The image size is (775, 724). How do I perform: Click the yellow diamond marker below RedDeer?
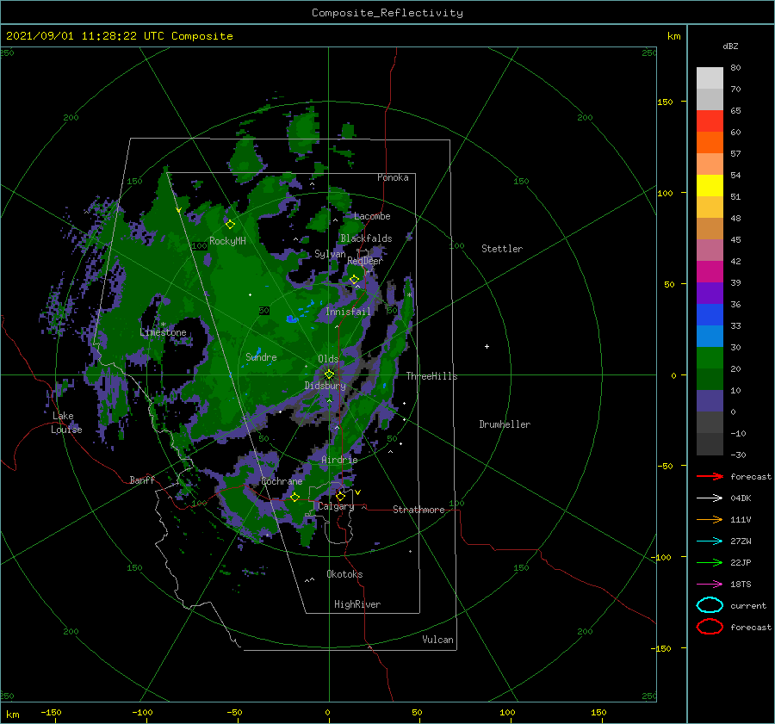(x=354, y=280)
